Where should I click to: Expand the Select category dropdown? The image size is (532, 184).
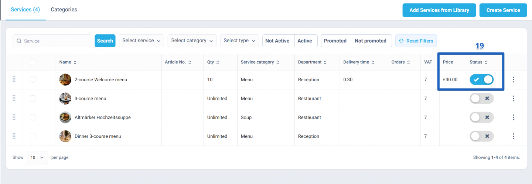click(192, 41)
